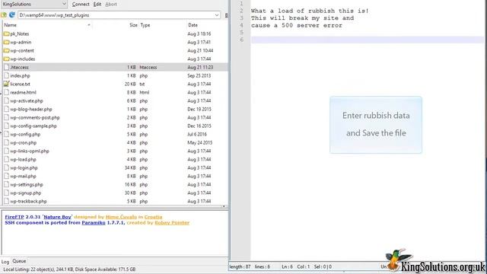Screen dimensions: 487x274
Task: Click the Connect button
Action: [81, 5]
